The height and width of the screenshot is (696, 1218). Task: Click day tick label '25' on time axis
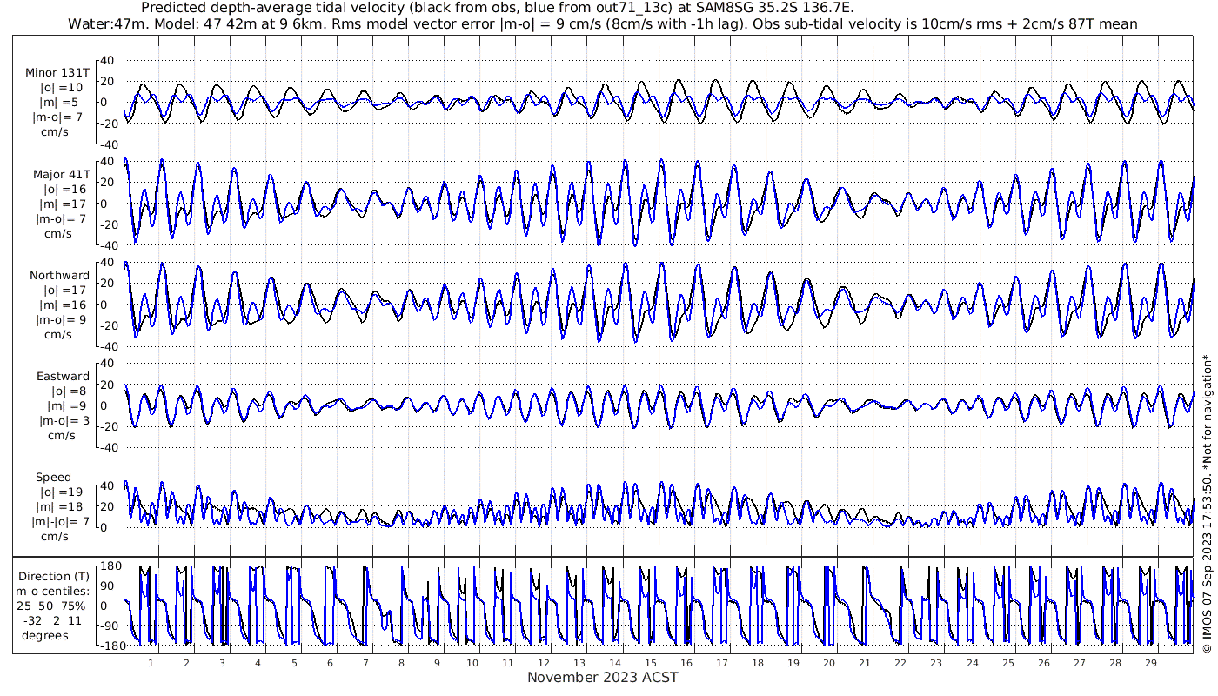point(1007,662)
